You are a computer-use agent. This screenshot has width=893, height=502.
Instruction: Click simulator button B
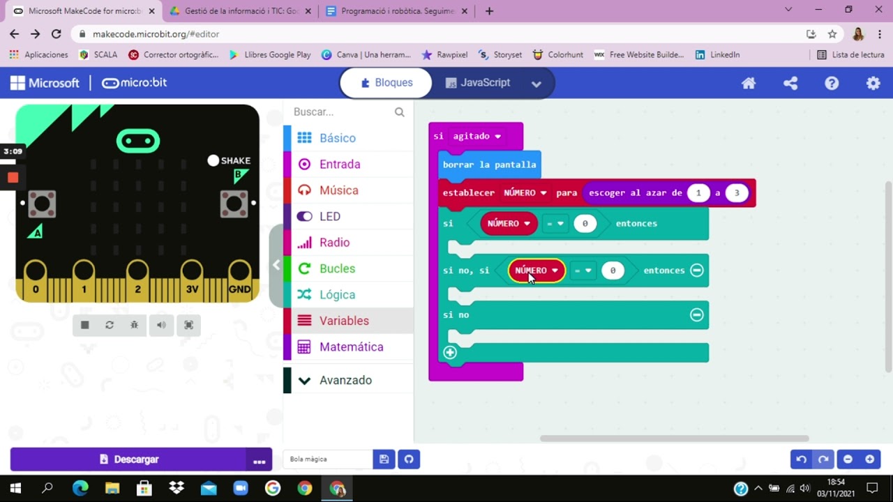[234, 204]
